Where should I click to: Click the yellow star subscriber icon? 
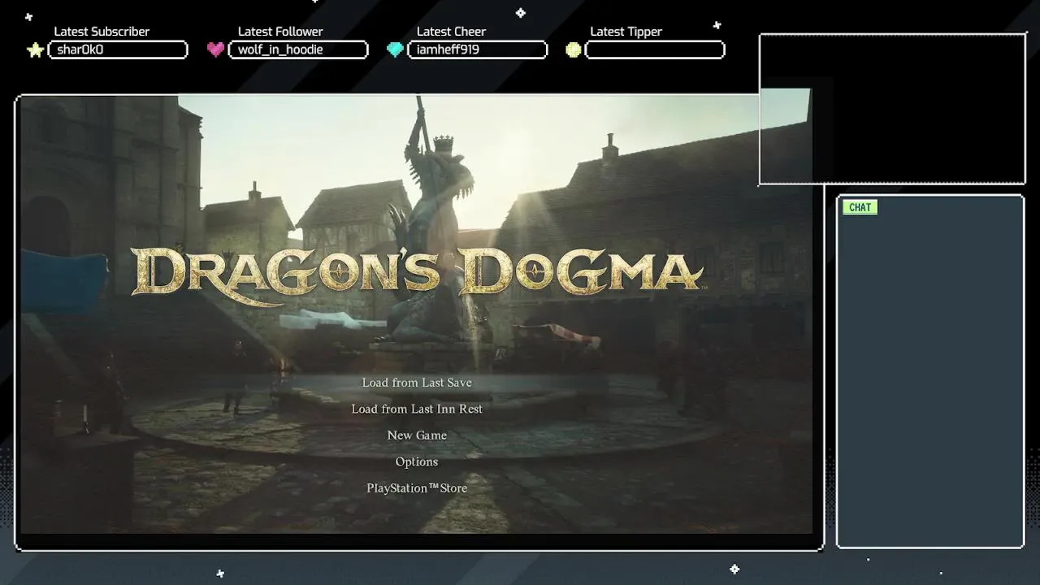(x=35, y=50)
